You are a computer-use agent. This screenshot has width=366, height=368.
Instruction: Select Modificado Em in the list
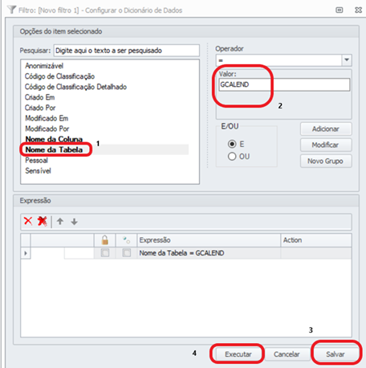tap(47, 118)
